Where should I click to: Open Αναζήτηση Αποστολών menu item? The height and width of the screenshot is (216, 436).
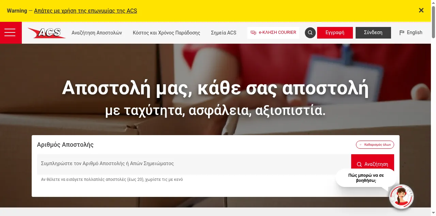coord(97,33)
